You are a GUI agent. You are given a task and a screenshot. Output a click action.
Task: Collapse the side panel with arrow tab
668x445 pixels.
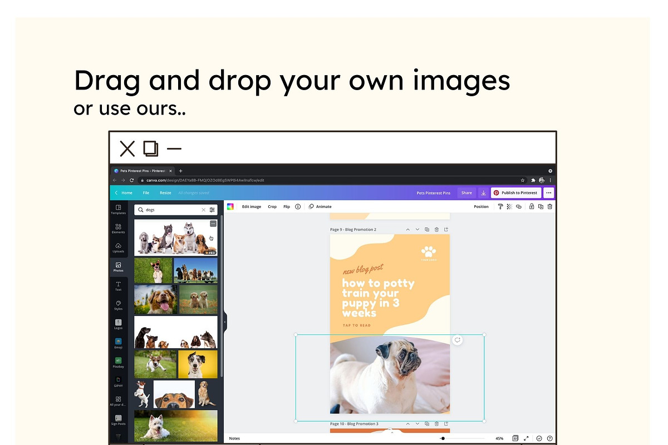coord(225,322)
